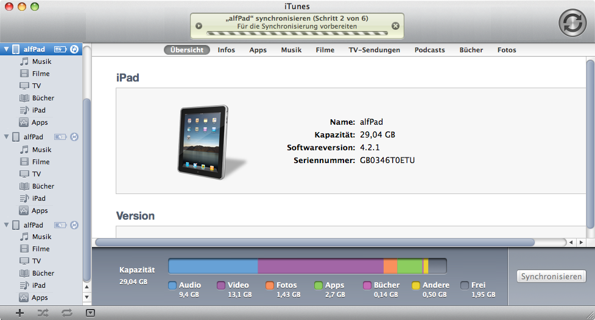595x320 pixels.
Task: Toggle repeat in the bottom bar
Action: [67, 313]
